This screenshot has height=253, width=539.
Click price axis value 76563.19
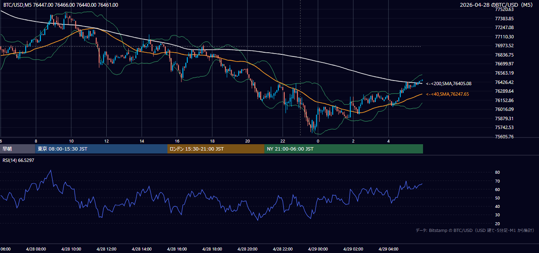click(504, 73)
